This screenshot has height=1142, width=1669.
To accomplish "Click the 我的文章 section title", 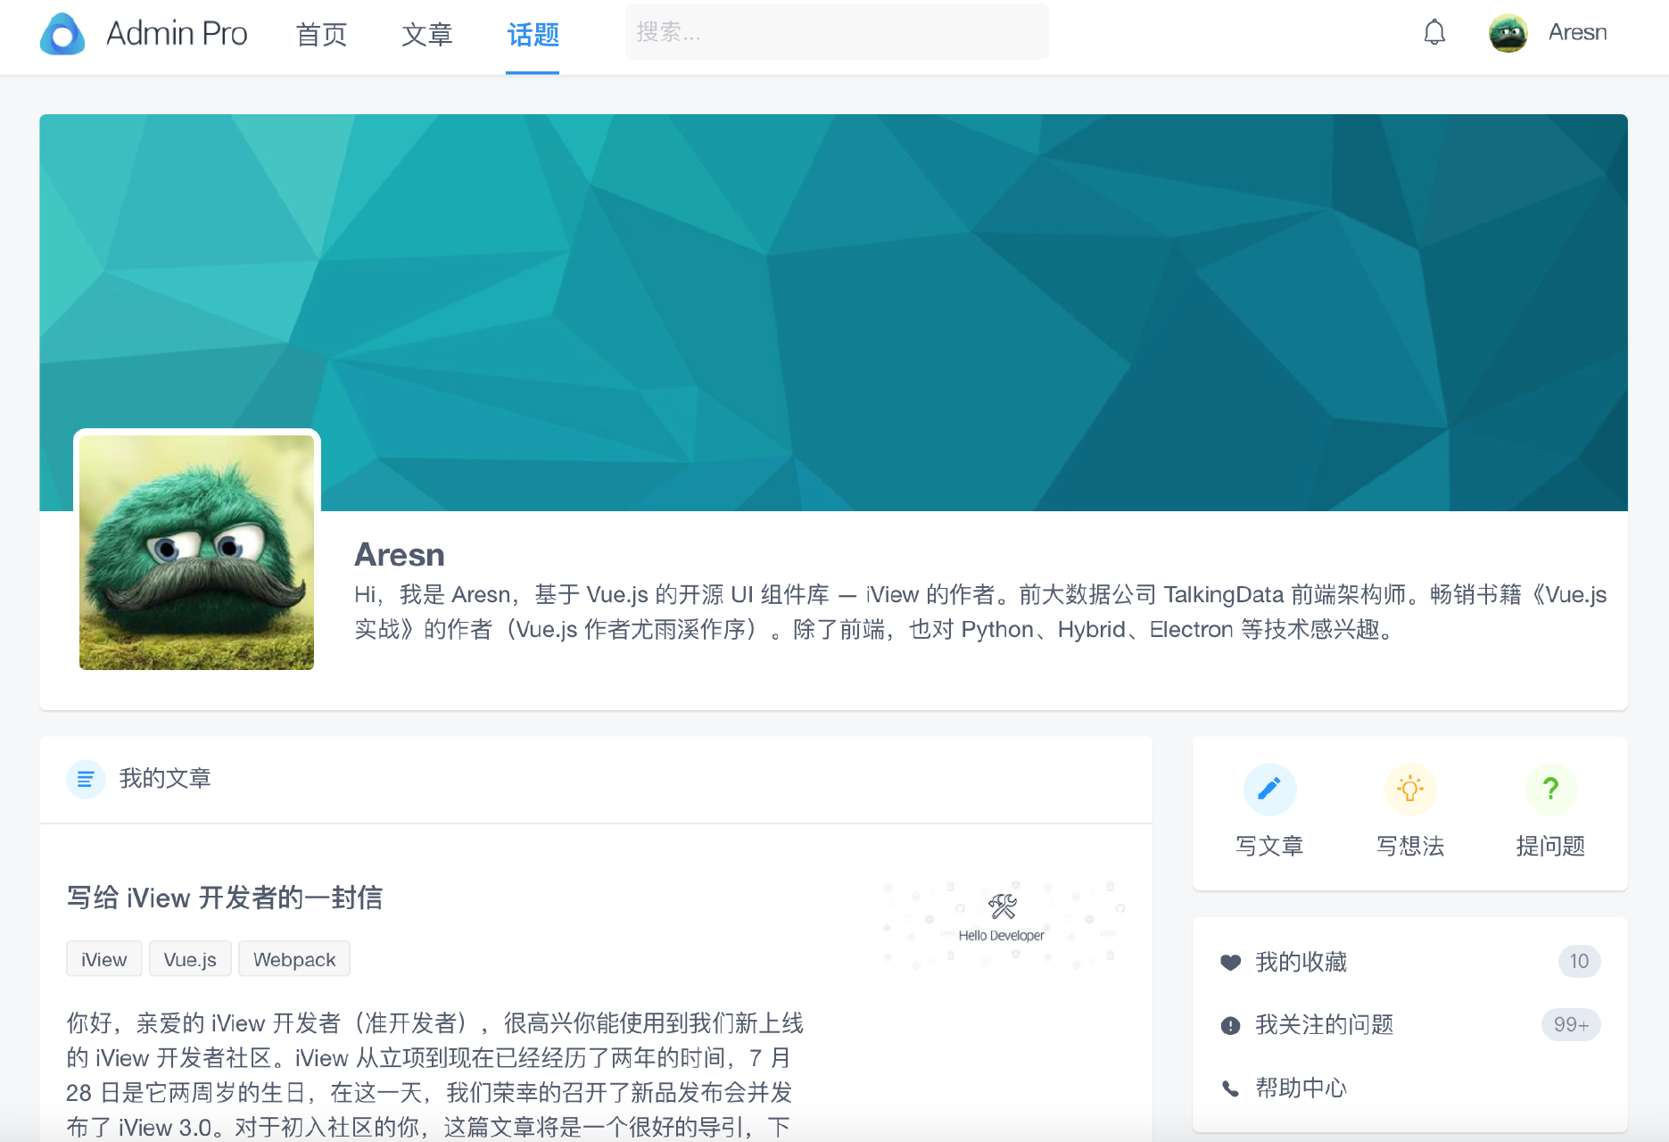I will 165,779.
